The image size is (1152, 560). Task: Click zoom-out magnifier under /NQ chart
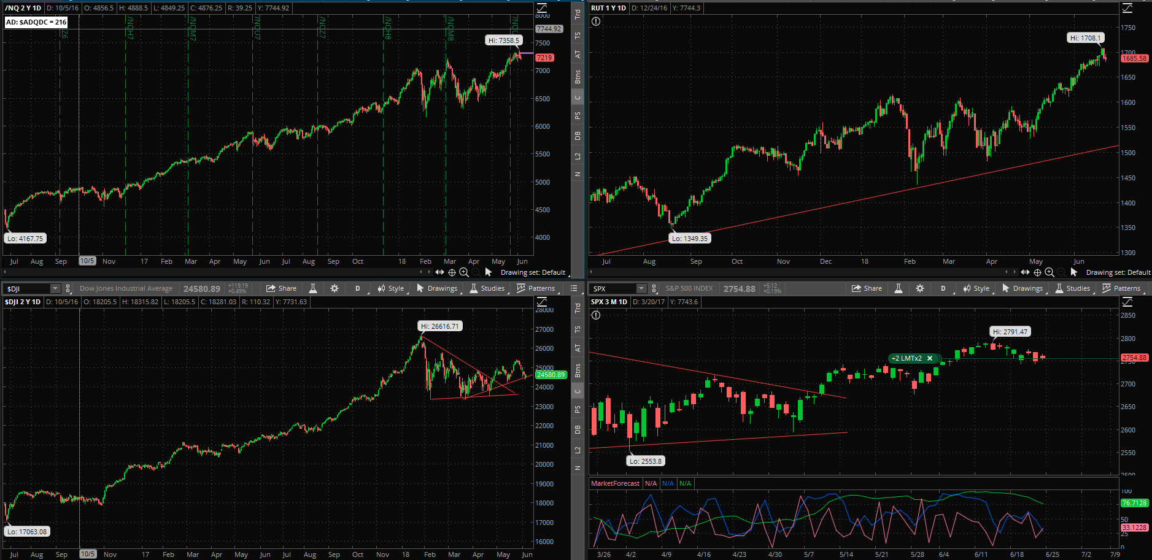476,272
